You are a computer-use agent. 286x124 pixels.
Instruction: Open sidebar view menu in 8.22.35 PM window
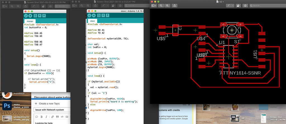pyautogui.click(x=5, y=6)
